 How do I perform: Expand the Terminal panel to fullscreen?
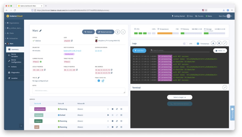pyautogui.click(x=225, y=88)
